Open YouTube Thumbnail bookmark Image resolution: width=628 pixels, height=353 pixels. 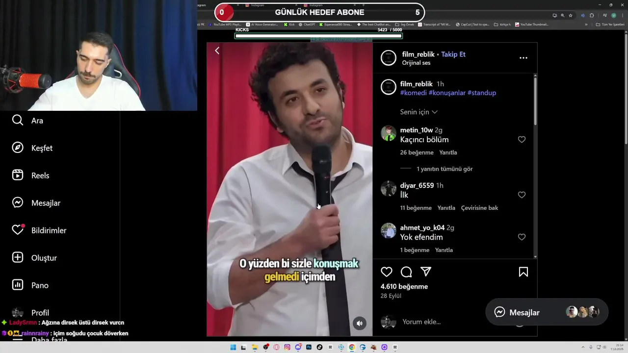[531, 24]
